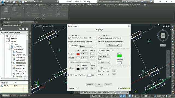Click the "Отмена" button in dialog
The height and width of the screenshot is (98, 175).
pos(108,85)
